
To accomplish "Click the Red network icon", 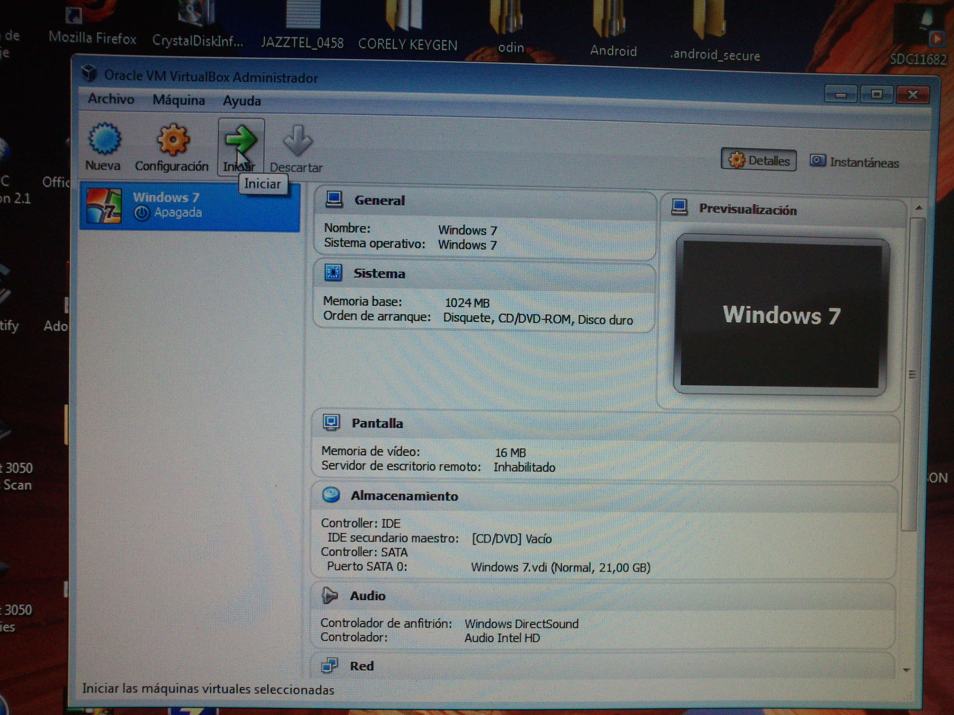I will (x=329, y=665).
